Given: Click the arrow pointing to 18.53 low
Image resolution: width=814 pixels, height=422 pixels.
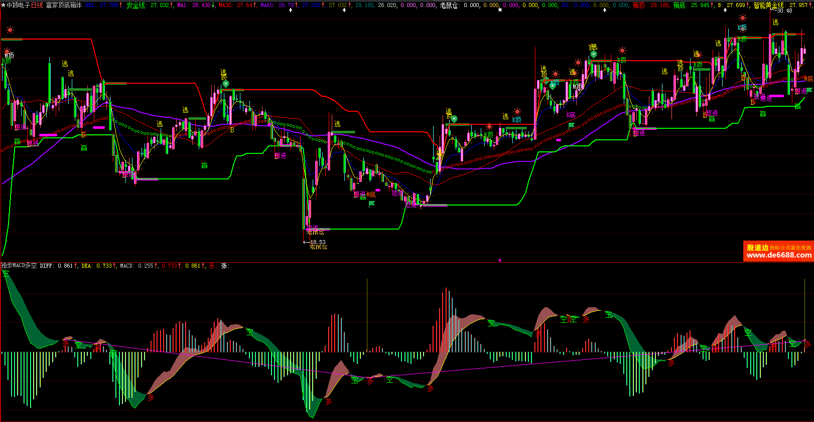Looking at the screenshot, I should click(x=306, y=242).
